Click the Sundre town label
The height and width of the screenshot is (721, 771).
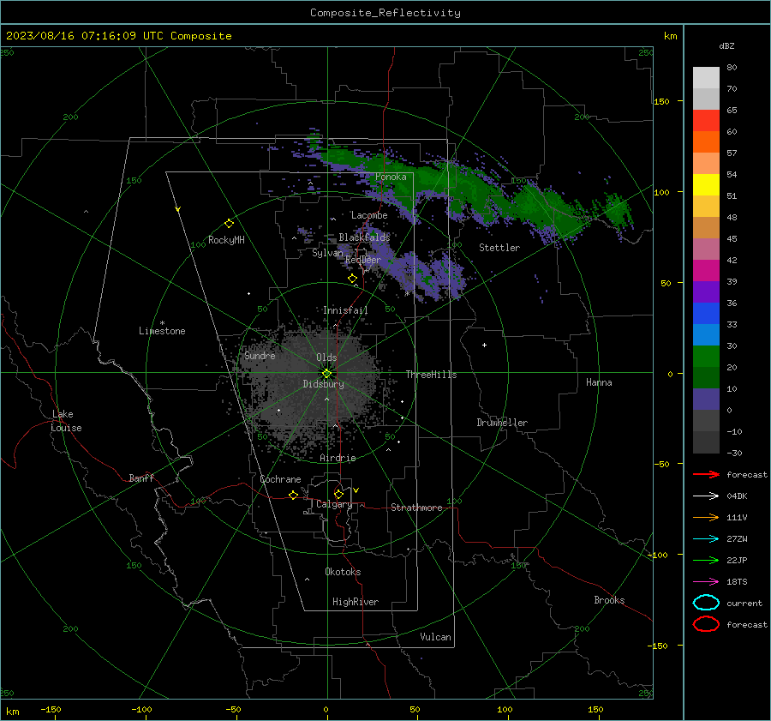[260, 355]
